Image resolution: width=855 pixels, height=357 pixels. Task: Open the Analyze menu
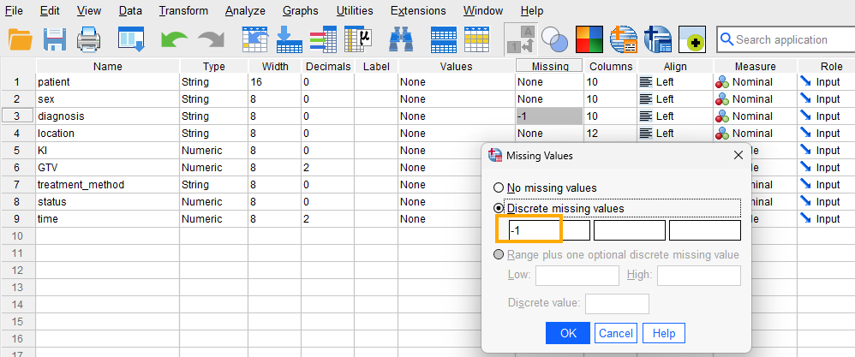click(245, 10)
